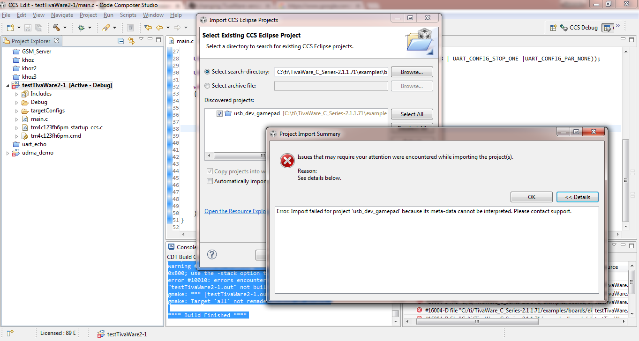Click OK in Project Import Summary
Image resolution: width=639 pixels, height=341 pixels.
pos(532,197)
